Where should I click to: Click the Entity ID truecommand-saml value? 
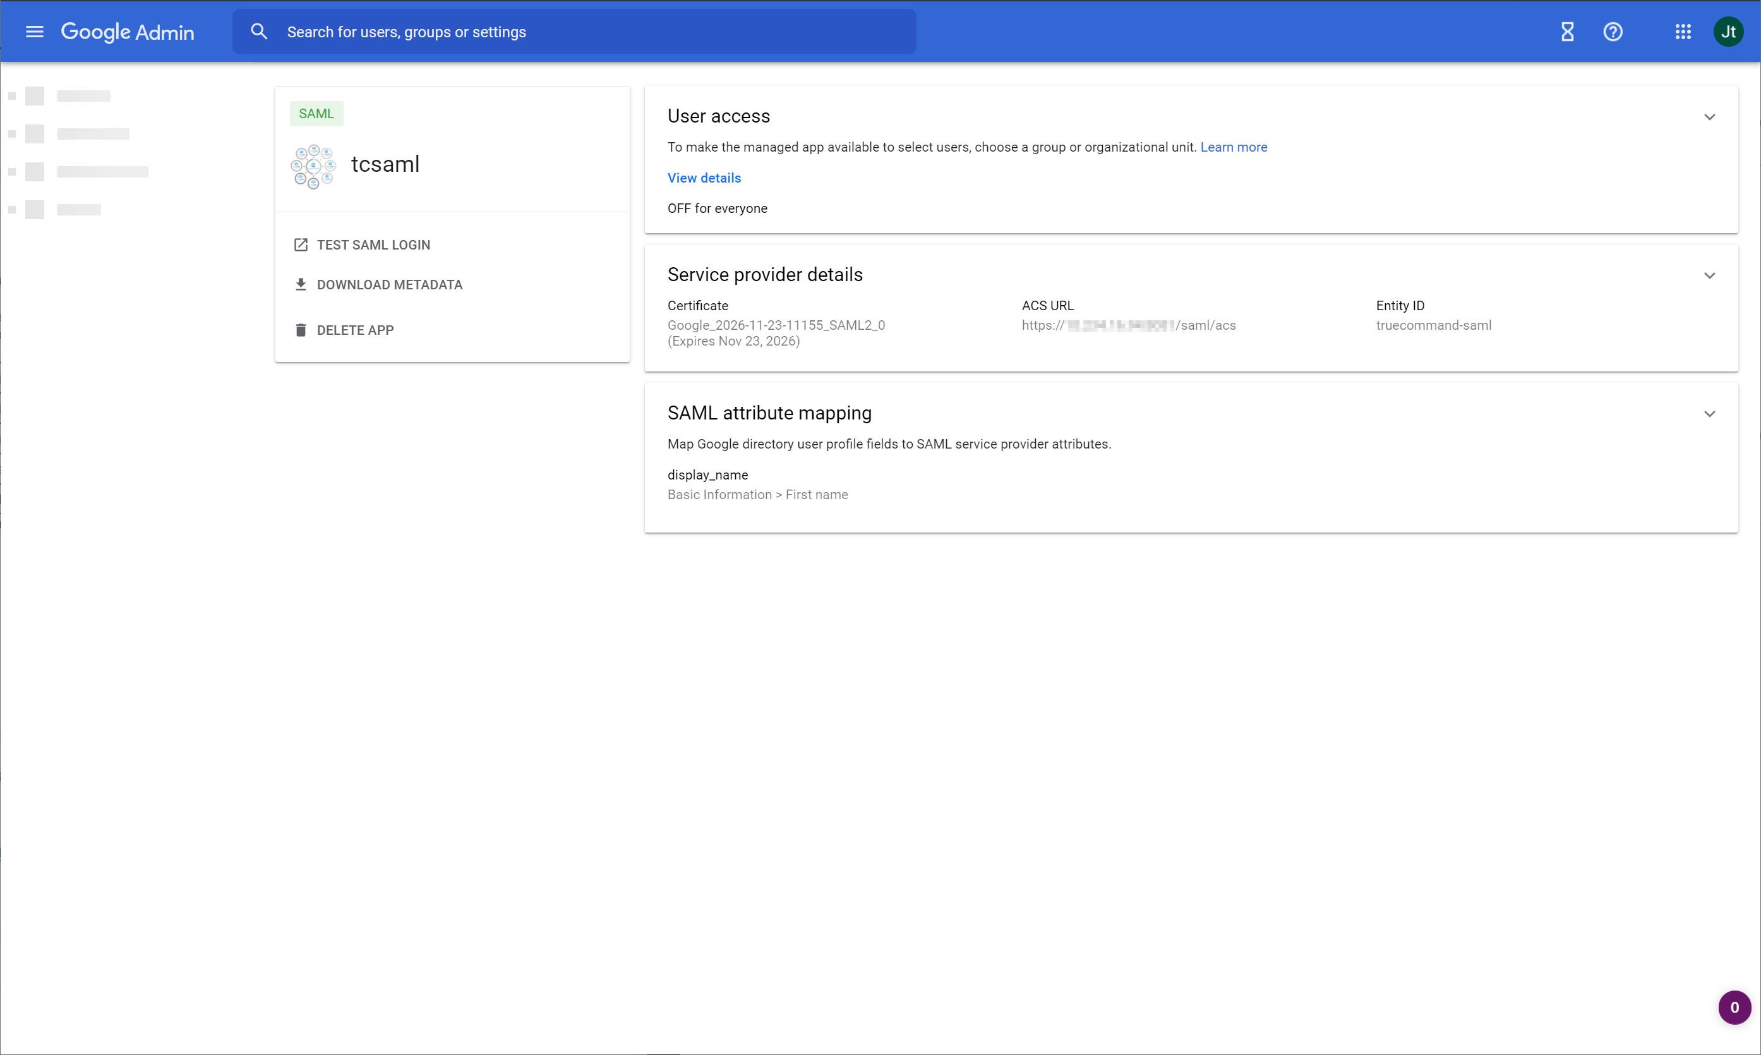1433,325
